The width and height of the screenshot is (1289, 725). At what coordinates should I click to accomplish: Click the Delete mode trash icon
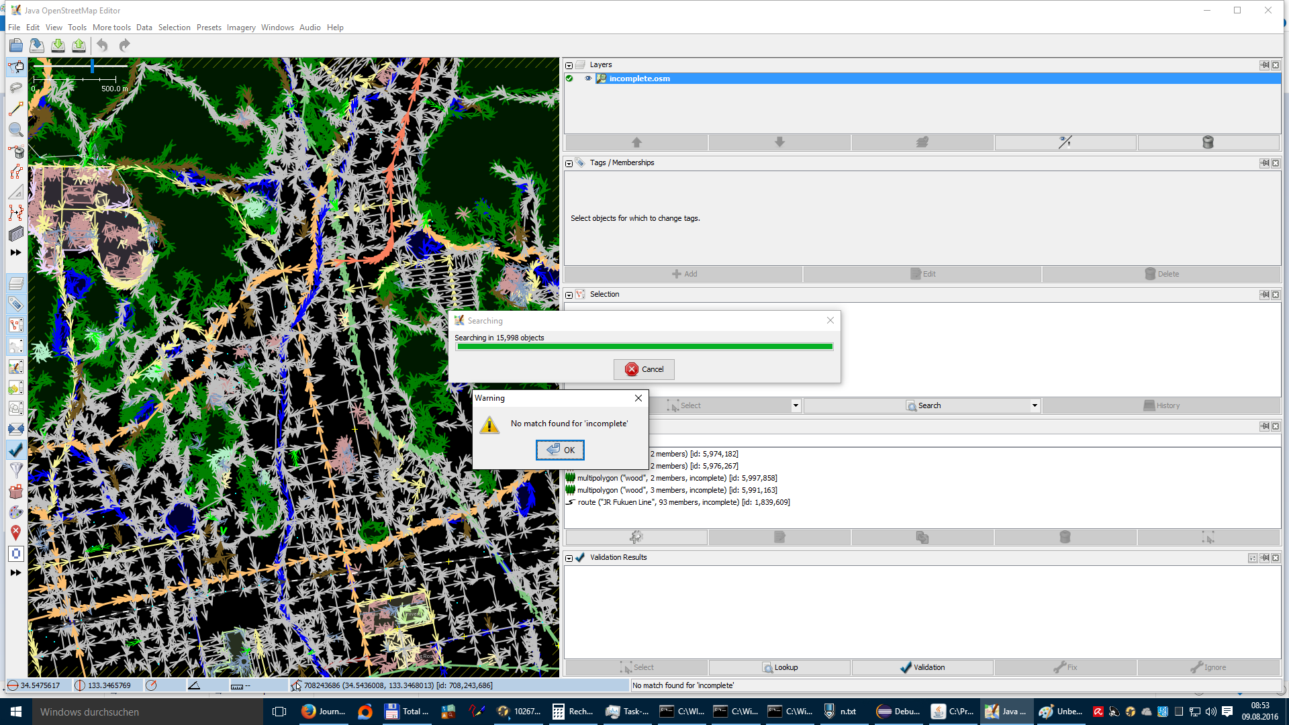16,151
